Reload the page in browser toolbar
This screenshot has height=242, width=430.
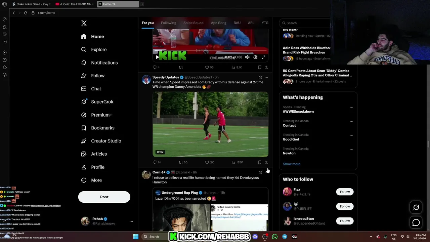[x=26, y=13]
